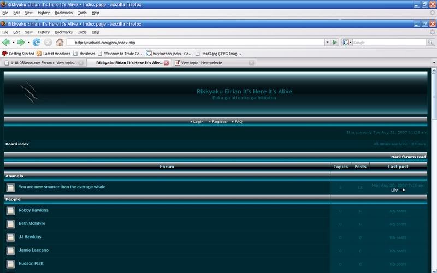Close the Rikkyaku Eirian tab with red X

[167, 63]
